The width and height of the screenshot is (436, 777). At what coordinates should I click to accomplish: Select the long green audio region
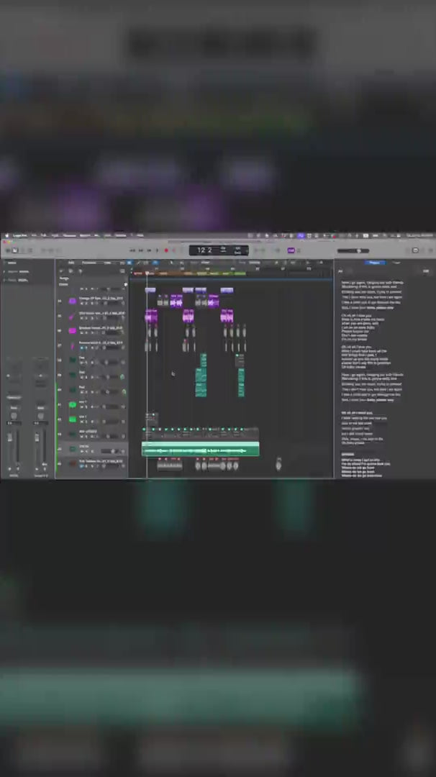(201, 450)
